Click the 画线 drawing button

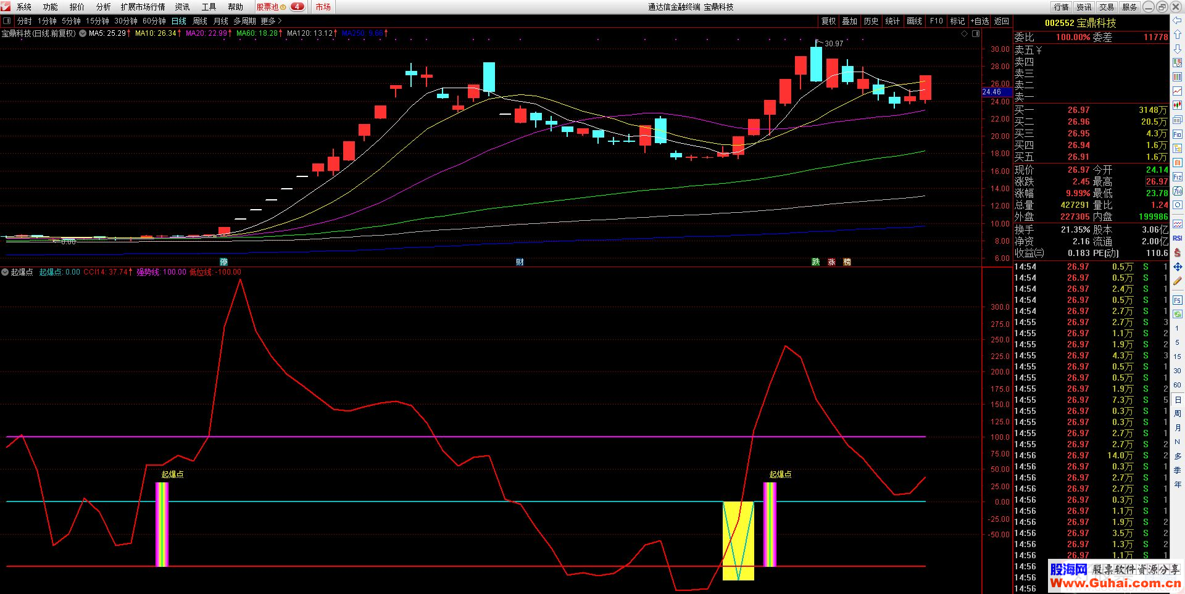(x=914, y=21)
